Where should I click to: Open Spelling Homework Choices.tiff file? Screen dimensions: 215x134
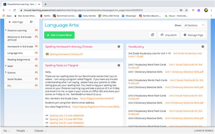coord(66,54)
